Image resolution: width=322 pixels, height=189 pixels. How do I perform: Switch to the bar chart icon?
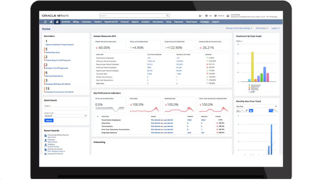(x=247, y=111)
